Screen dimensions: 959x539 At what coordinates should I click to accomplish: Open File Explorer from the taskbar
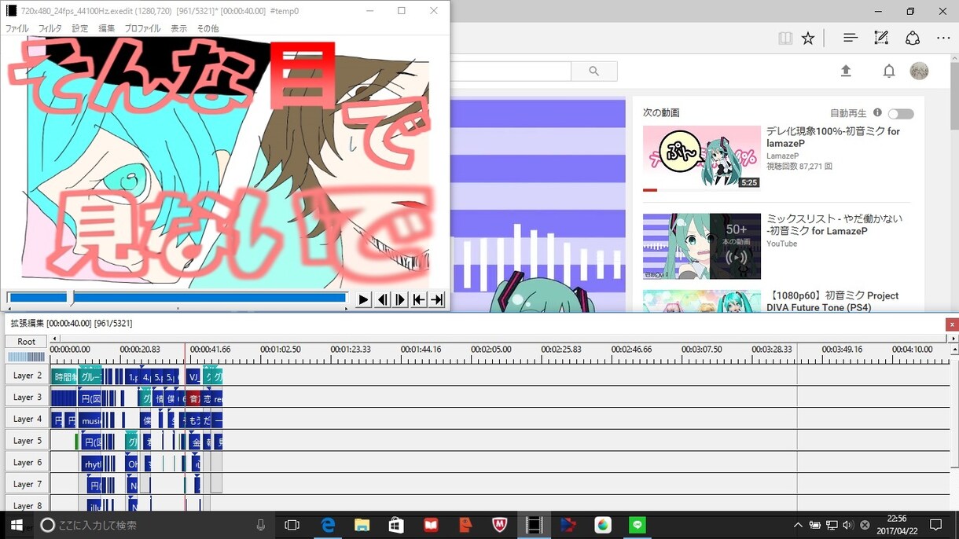[362, 525]
